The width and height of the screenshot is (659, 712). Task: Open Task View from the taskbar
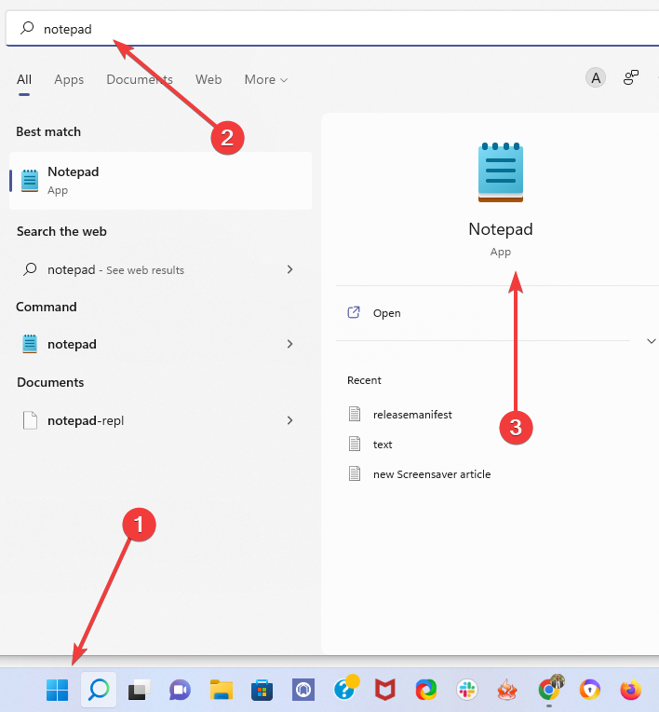point(140,691)
